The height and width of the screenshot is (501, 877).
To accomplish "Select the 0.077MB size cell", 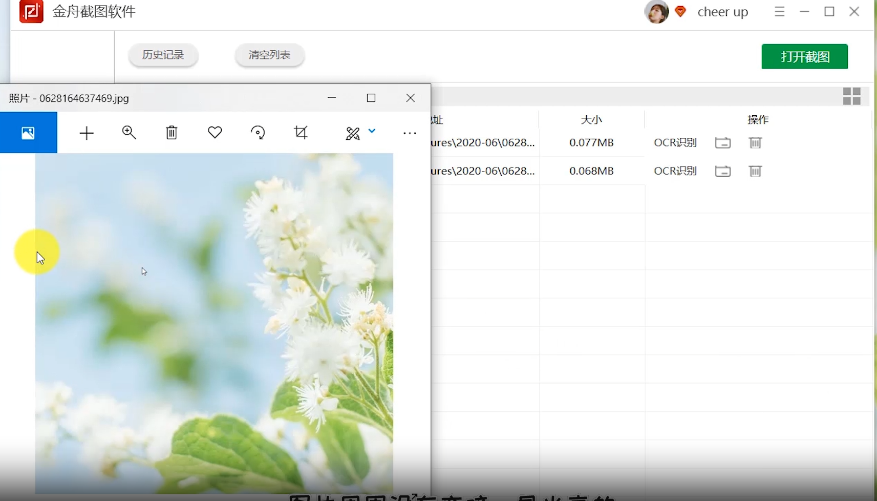I will coord(591,142).
